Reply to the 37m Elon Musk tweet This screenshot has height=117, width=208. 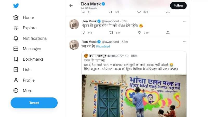click(83, 32)
